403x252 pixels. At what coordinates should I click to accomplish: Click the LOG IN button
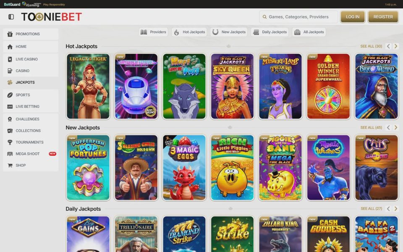pyautogui.click(x=353, y=17)
